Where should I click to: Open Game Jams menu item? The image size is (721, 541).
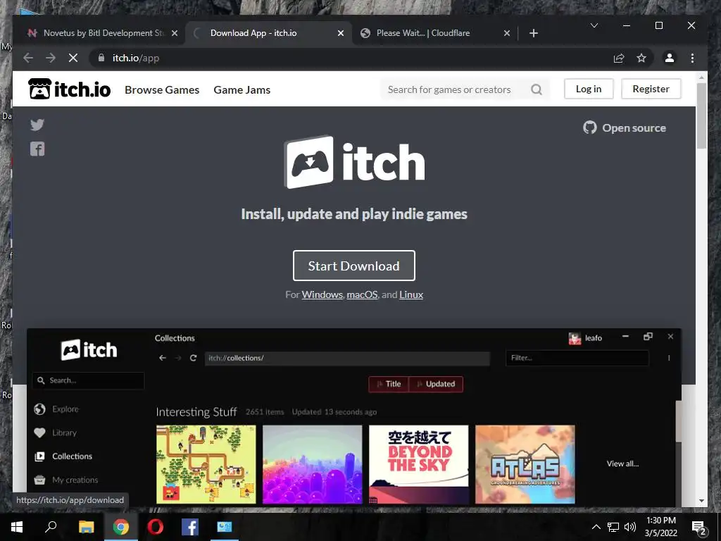coord(242,89)
